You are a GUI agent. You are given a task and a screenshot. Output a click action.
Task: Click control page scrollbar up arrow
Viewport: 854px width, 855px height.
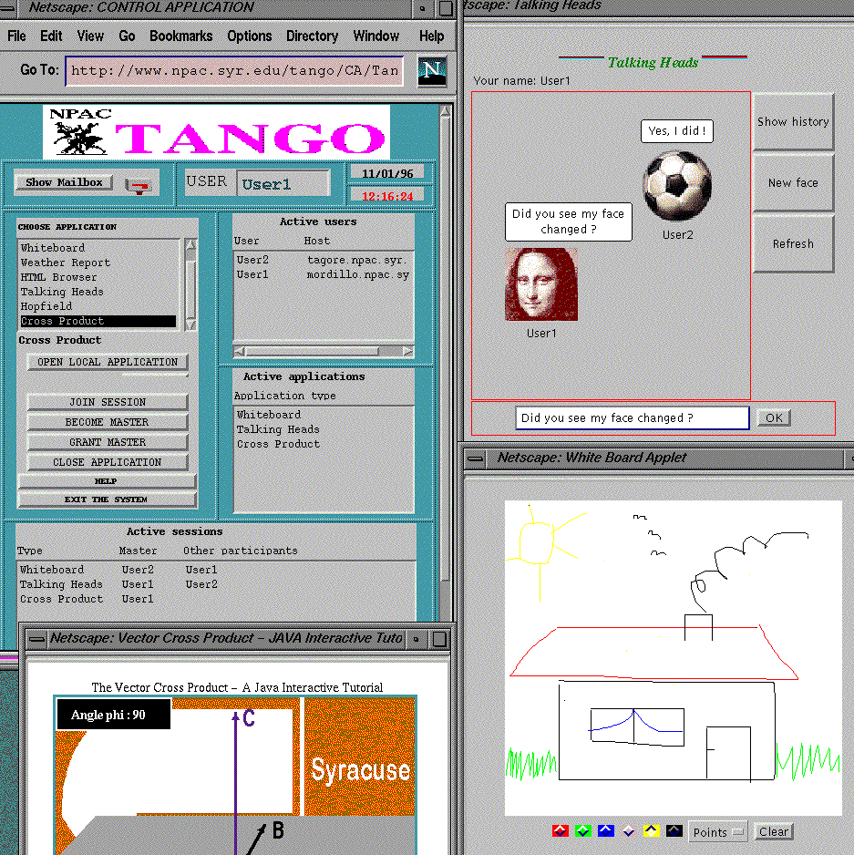point(445,112)
